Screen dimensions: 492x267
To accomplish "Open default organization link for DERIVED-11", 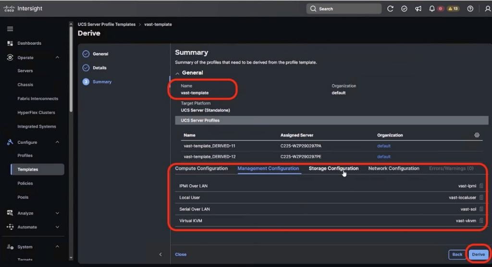I will 384,146.
